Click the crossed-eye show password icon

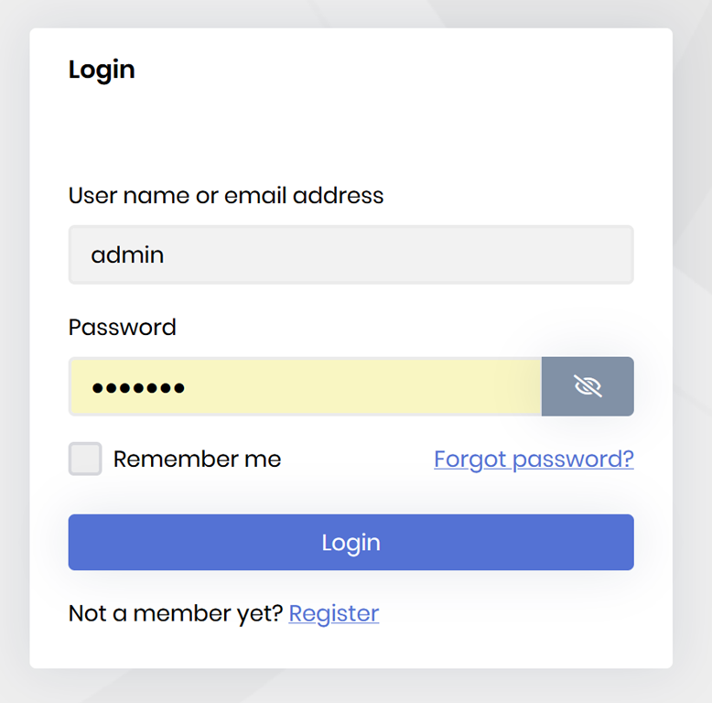click(x=588, y=386)
